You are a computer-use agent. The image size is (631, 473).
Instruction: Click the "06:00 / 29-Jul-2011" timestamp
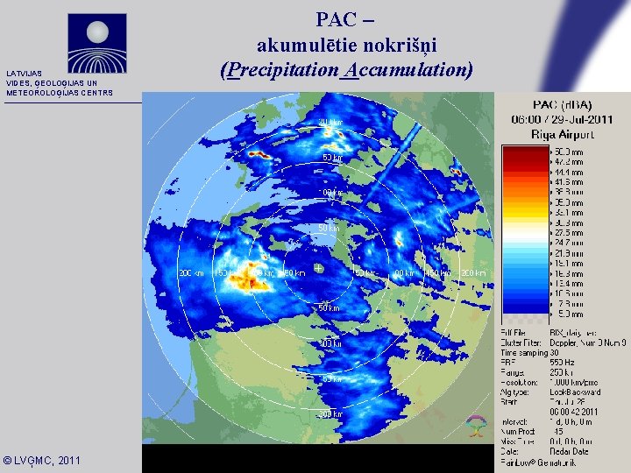[x=562, y=119]
